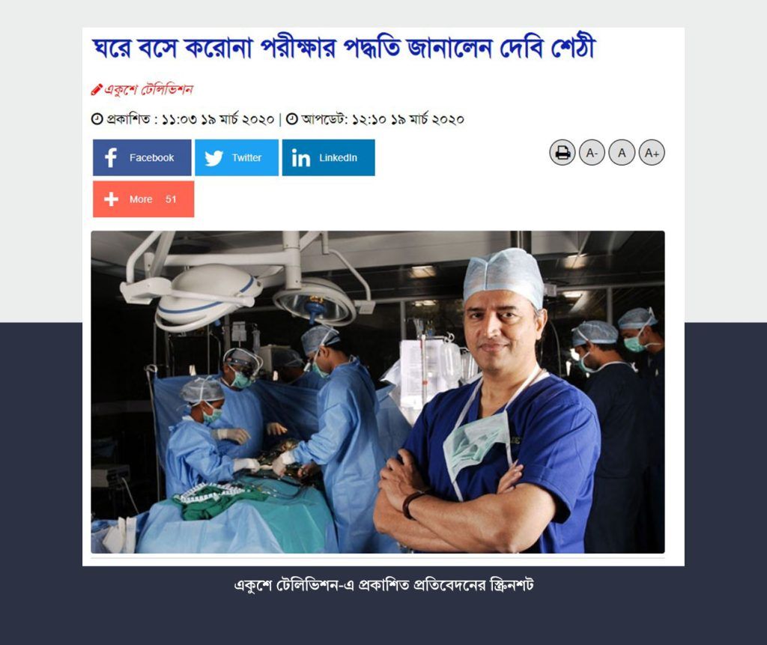Click the blue Bengali article headline
767x645 pixels.
pos(344,48)
